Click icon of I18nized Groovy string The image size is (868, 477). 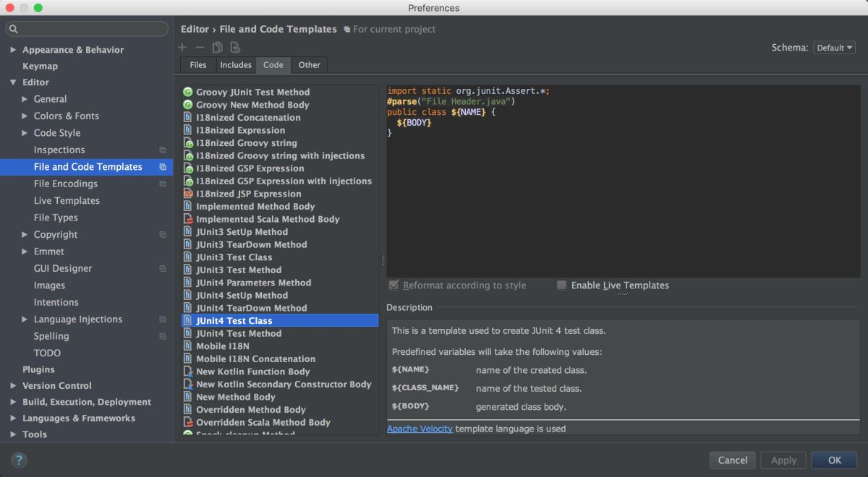click(188, 143)
